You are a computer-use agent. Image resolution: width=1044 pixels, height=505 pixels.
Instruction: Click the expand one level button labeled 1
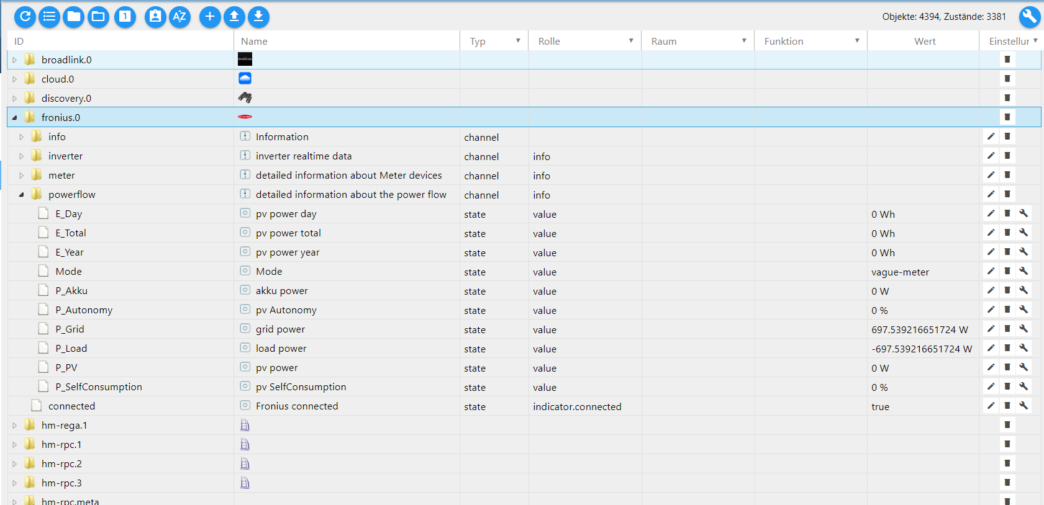pos(125,17)
